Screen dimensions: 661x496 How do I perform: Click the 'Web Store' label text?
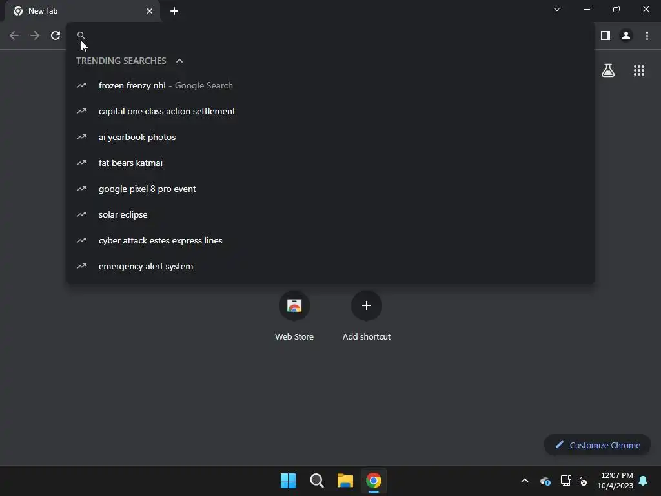pos(294,336)
